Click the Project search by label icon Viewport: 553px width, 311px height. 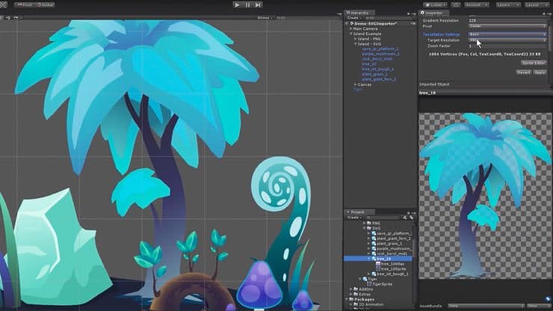411,218
